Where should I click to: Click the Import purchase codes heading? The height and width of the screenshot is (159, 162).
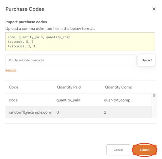26,22
